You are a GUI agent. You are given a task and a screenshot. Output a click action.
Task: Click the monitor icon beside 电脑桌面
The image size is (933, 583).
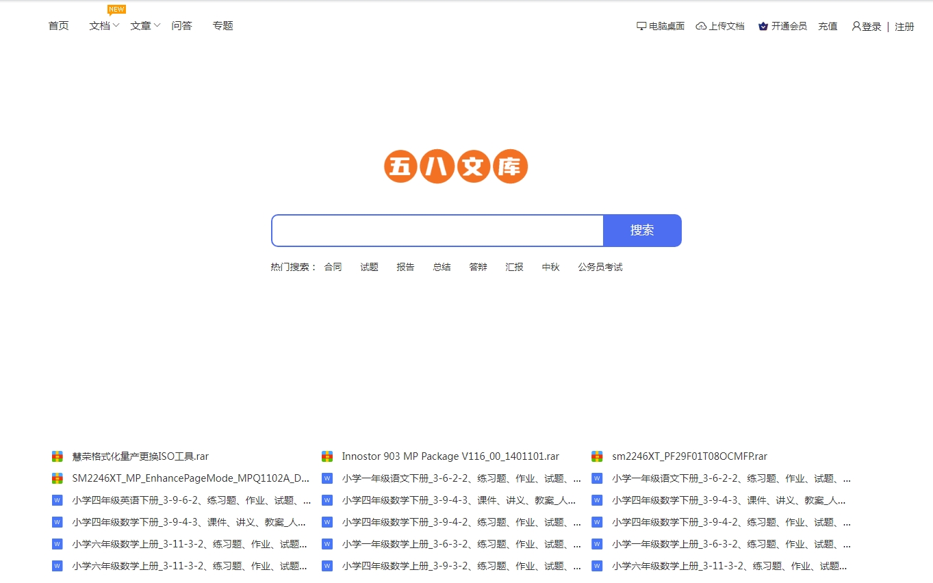click(641, 25)
